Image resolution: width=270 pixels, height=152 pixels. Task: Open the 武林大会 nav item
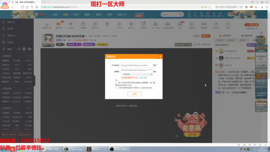[x=122, y=15]
